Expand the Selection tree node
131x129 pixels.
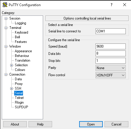(x=11, y=65)
